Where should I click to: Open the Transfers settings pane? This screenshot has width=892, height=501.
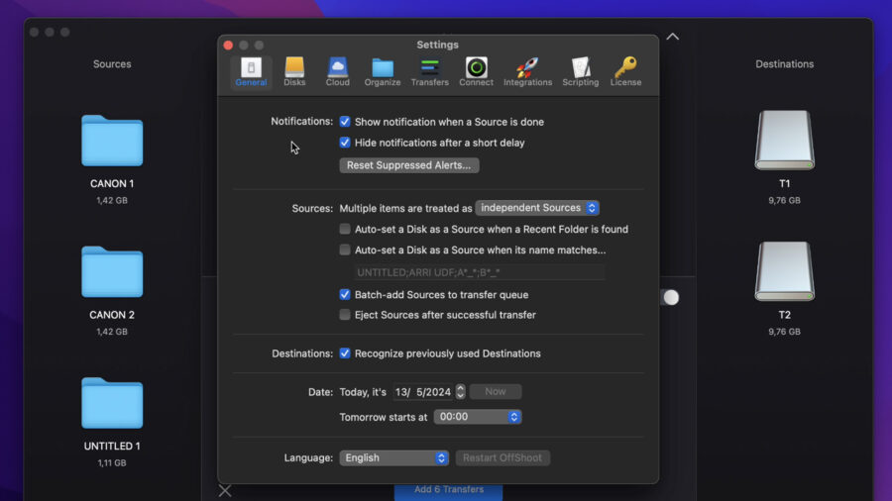(429, 71)
